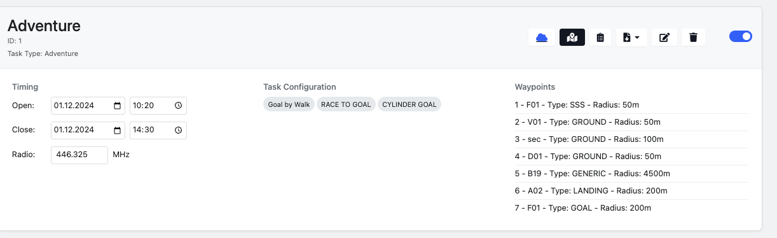Expand the download dropdown caret
The image size is (777, 238).
click(x=638, y=38)
